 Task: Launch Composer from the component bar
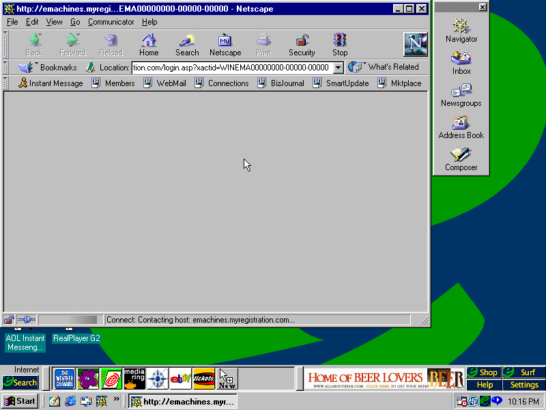click(461, 159)
